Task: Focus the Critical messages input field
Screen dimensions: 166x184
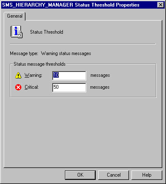Action: tap(69, 87)
